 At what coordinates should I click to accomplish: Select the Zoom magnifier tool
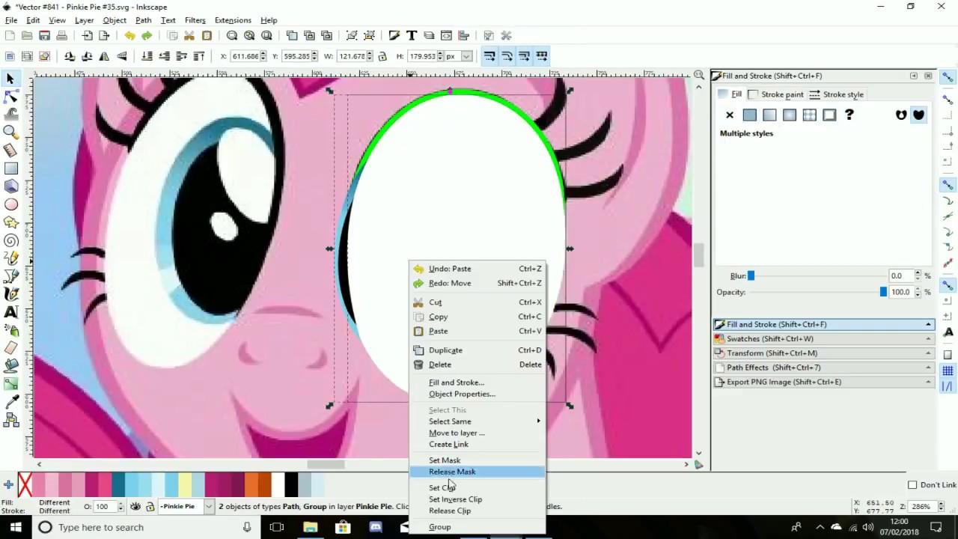tap(10, 133)
